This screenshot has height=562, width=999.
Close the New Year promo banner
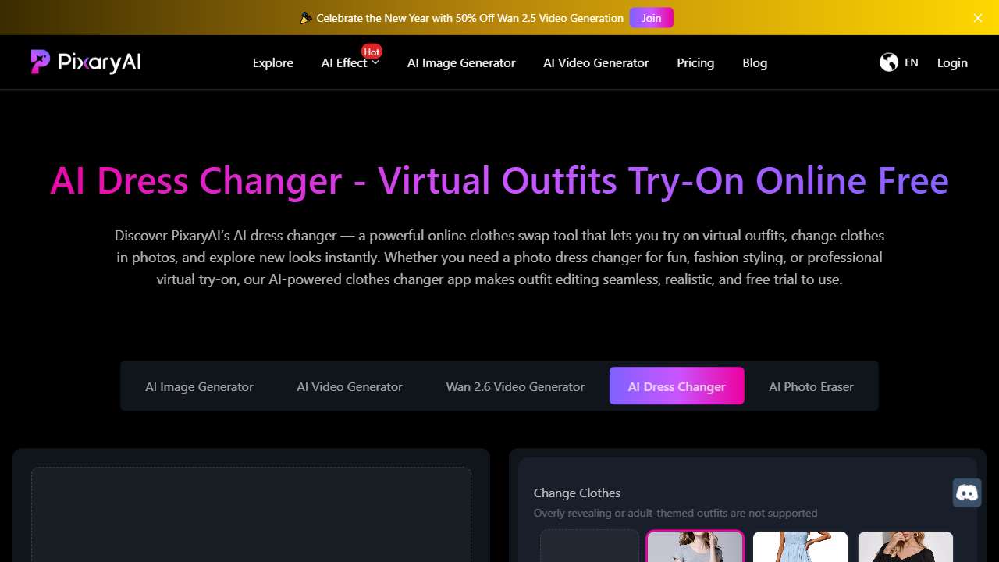pyautogui.click(x=978, y=18)
